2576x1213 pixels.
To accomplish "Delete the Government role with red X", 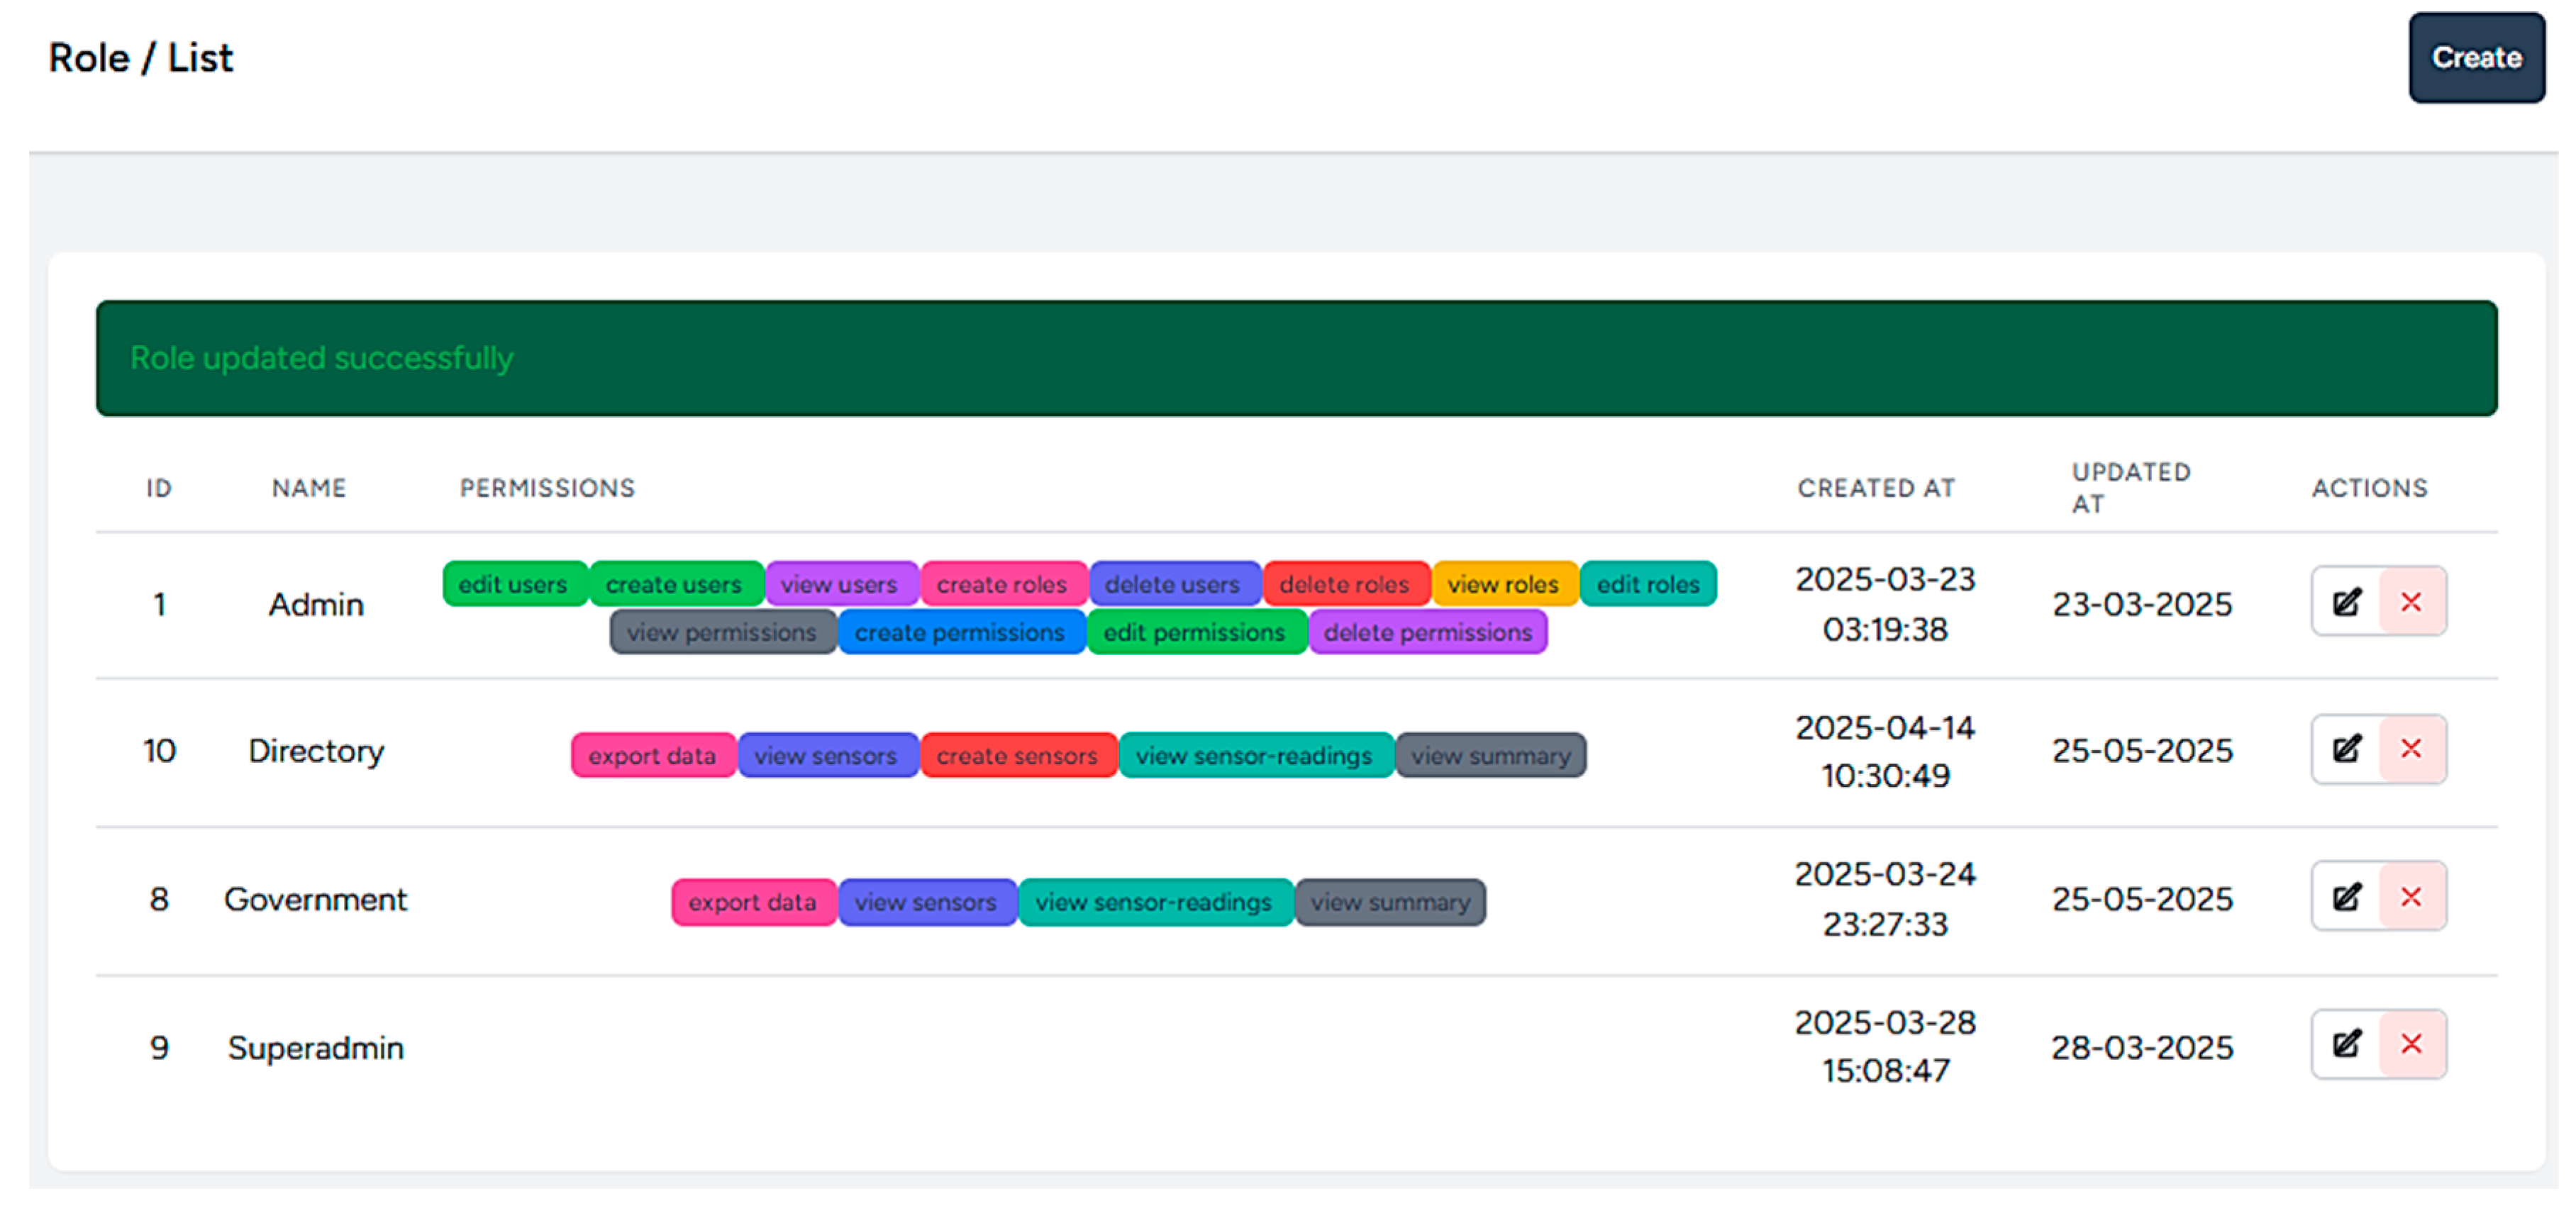I will [x=2412, y=896].
